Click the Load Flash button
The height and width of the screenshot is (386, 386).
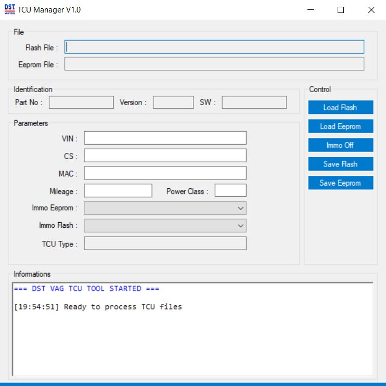pyautogui.click(x=341, y=107)
